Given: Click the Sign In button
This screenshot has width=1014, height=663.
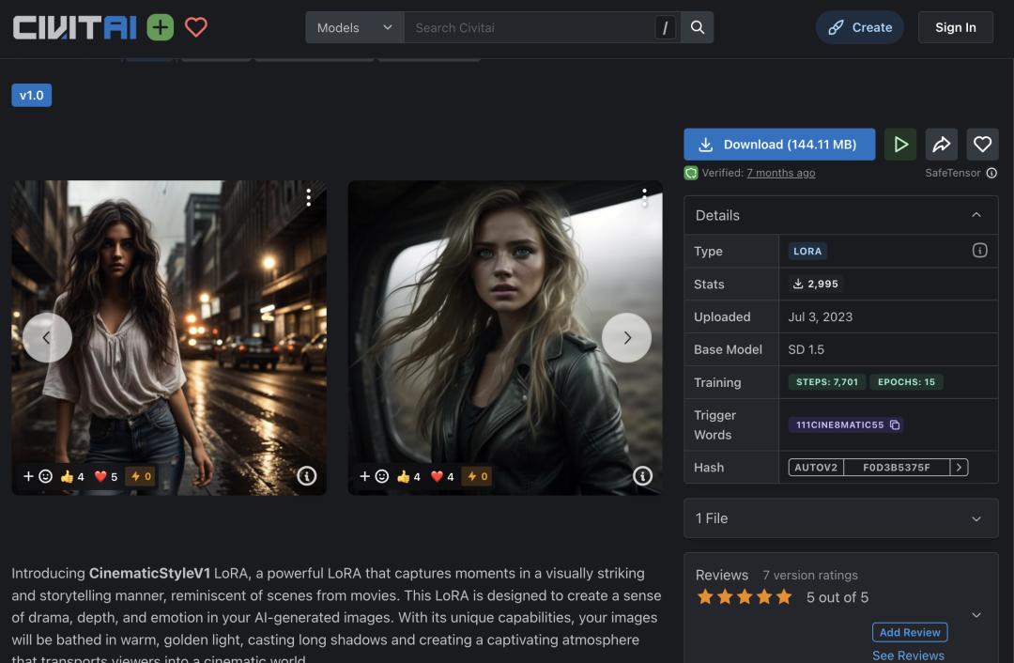Looking at the screenshot, I should 955,27.
